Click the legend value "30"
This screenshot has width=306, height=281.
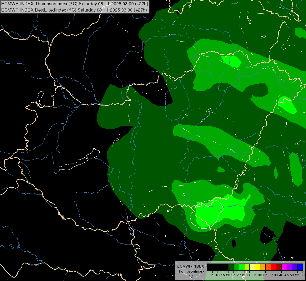[x=249, y=275]
